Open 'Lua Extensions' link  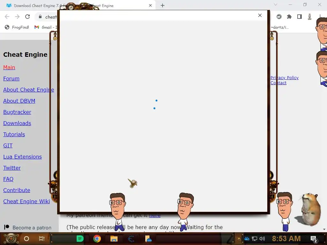click(23, 157)
